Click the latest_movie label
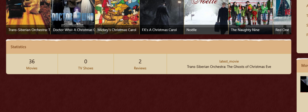Viewport: 308px width, 112px height. point(229,62)
